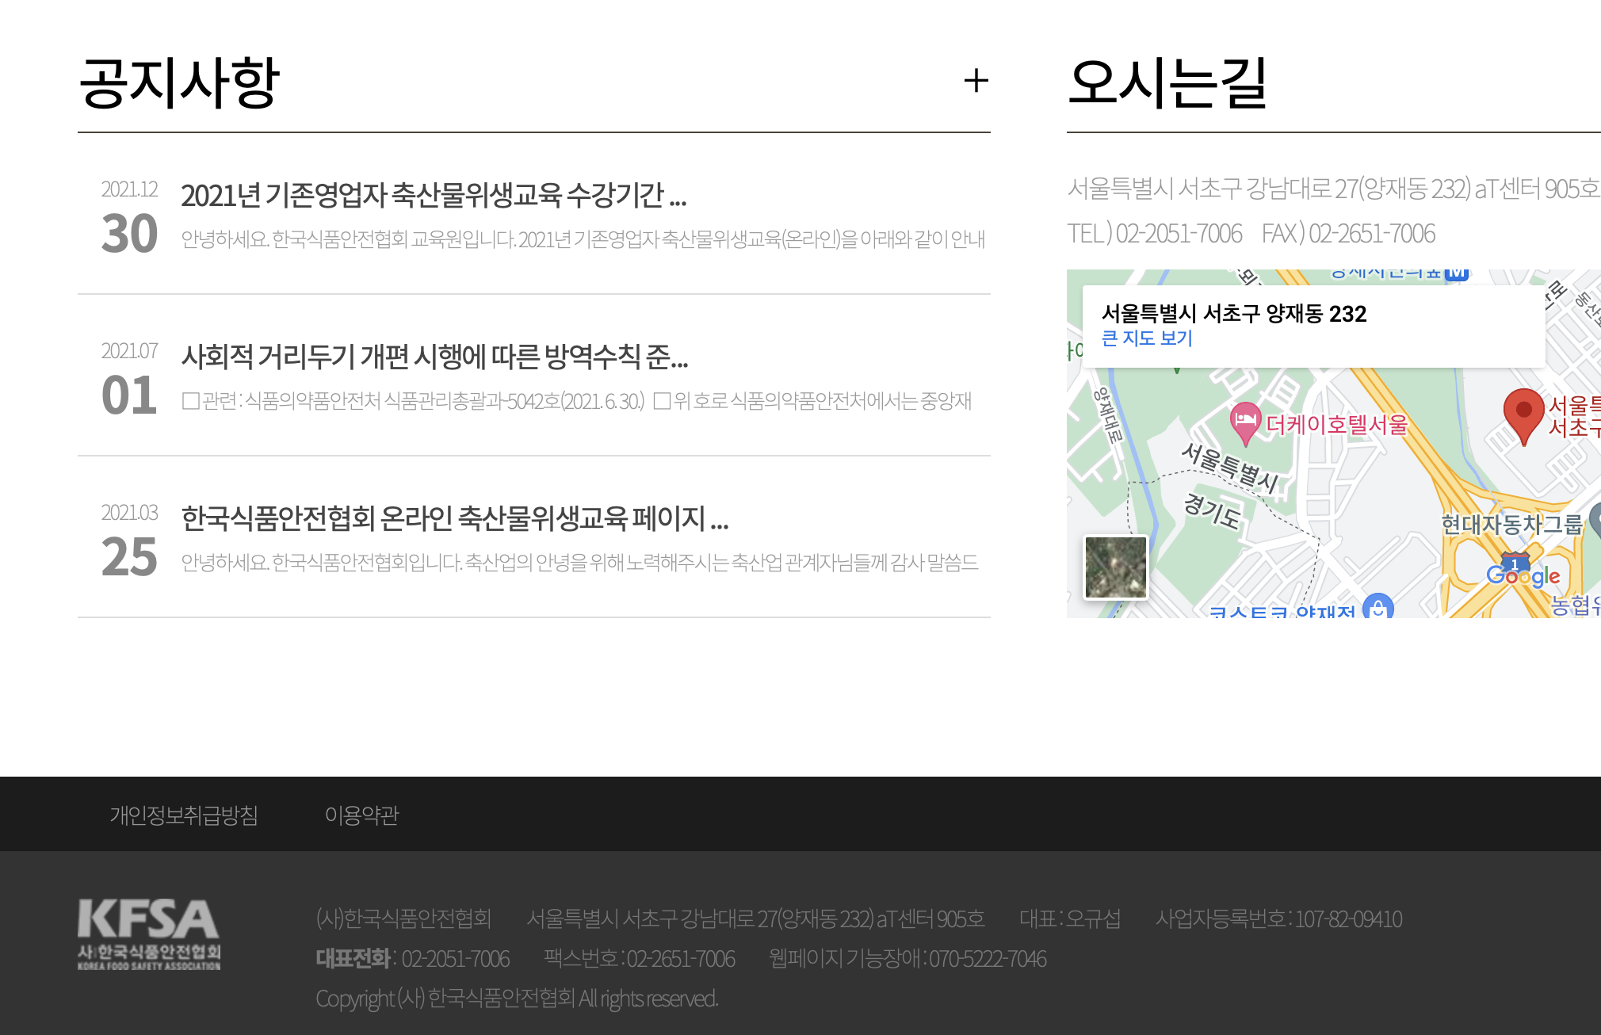The height and width of the screenshot is (1035, 1601).
Task: Click the 더케이호텔서울 map label
Action: 1336,425
